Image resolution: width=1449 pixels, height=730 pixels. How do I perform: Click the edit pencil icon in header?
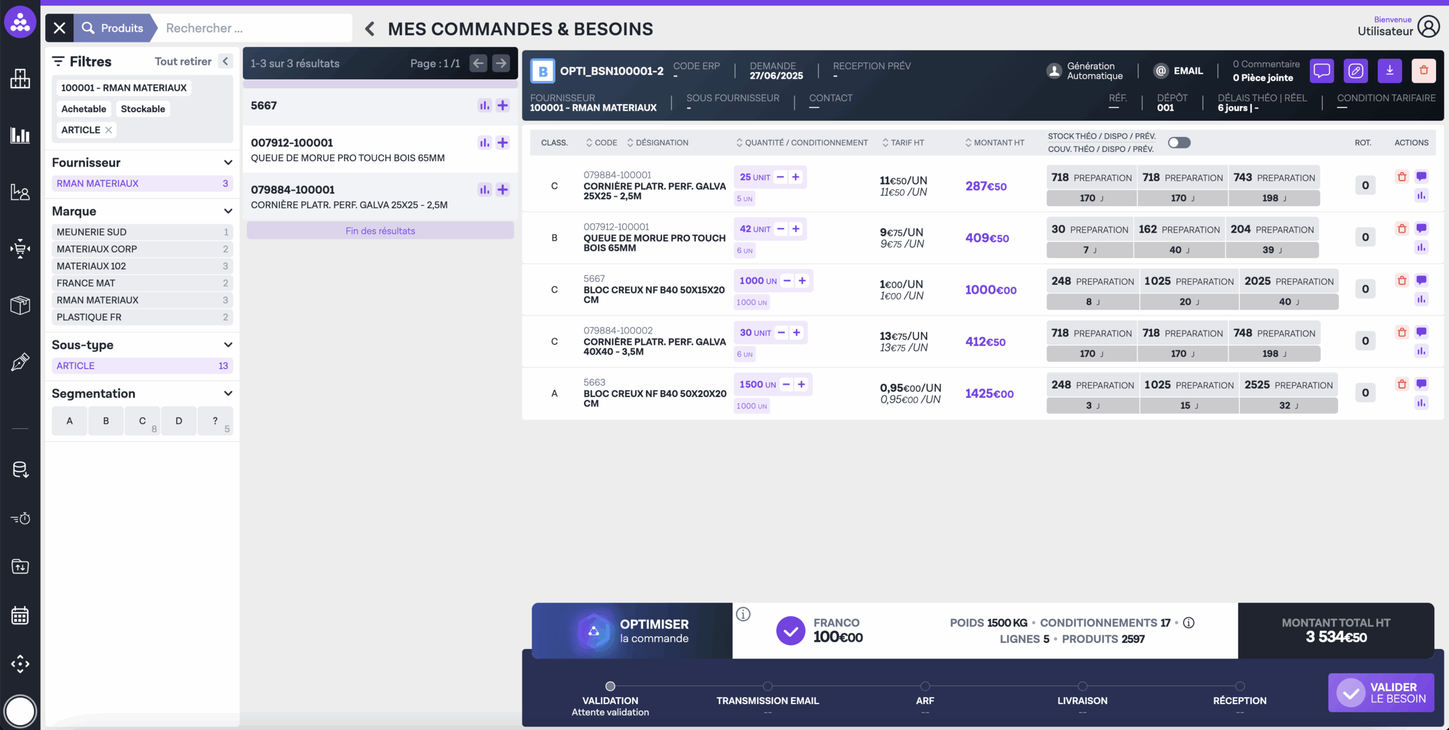click(1355, 71)
